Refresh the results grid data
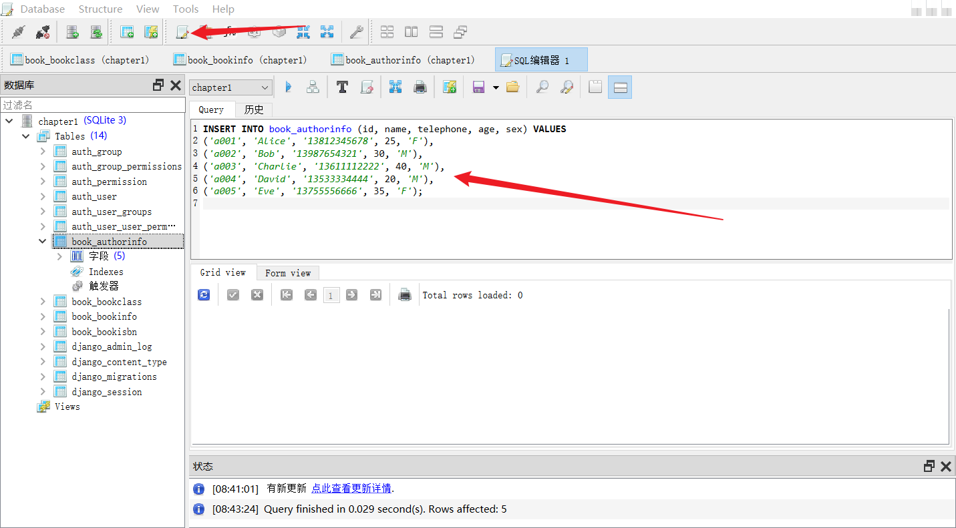 pos(204,294)
